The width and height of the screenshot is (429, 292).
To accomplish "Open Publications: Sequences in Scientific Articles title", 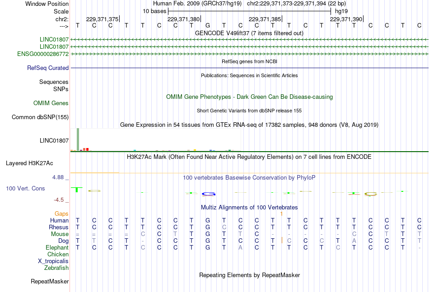I will (249, 75).
